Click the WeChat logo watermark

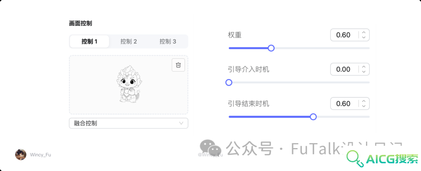pyautogui.click(x=210, y=147)
